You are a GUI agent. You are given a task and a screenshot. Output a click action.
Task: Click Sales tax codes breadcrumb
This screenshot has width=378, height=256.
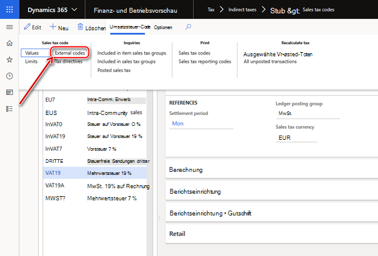point(318,10)
